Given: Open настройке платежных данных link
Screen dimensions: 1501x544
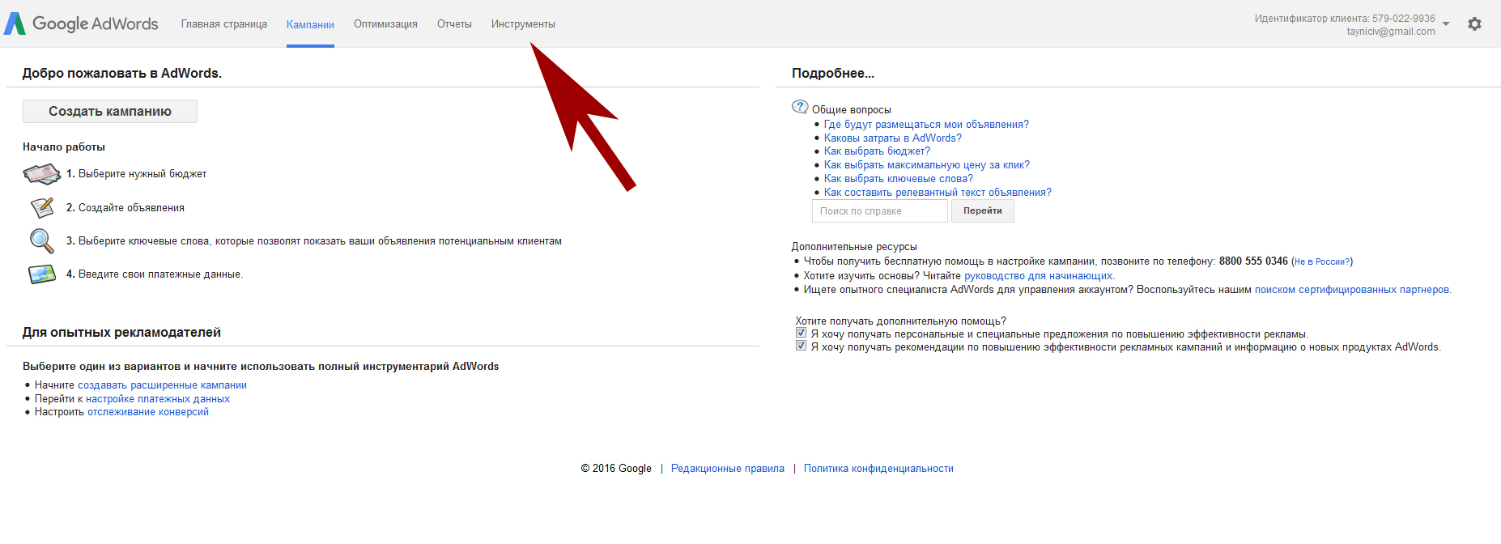Looking at the screenshot, I should 158,399.
